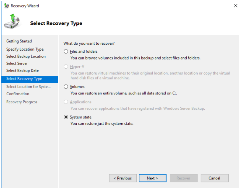Cancel the recovery wizard
239x189 pixels.
click(214, 178)
